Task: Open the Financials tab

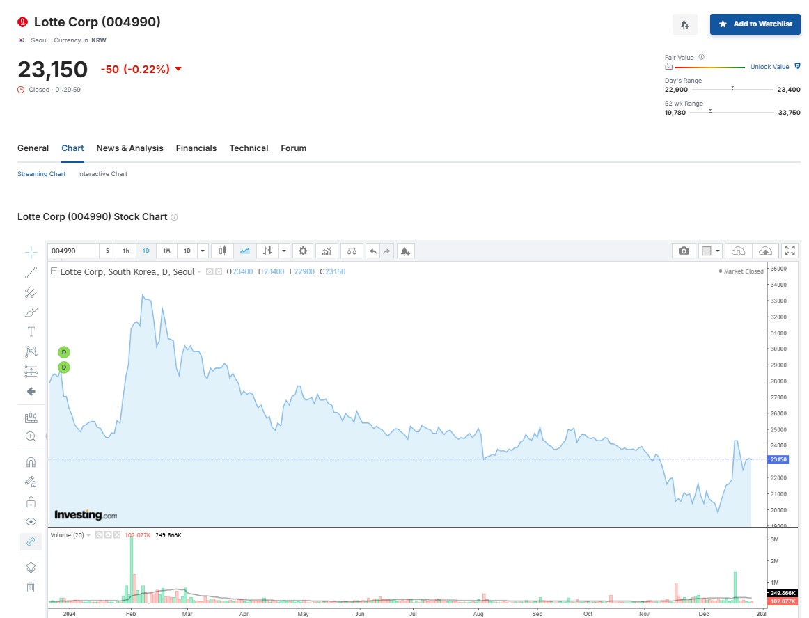Action: (196, 148)
